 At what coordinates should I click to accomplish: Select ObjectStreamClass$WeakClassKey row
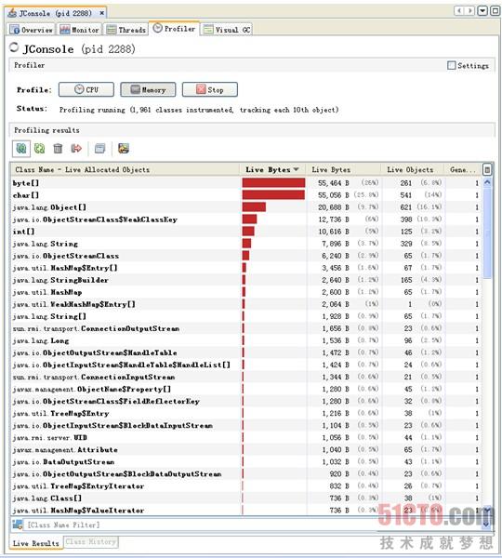click(246, 219)
